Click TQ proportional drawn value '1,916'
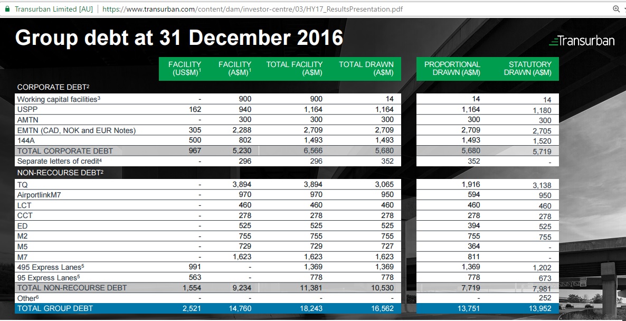Image resolution: width=626 pixels, height=321 pixels. 471,184
